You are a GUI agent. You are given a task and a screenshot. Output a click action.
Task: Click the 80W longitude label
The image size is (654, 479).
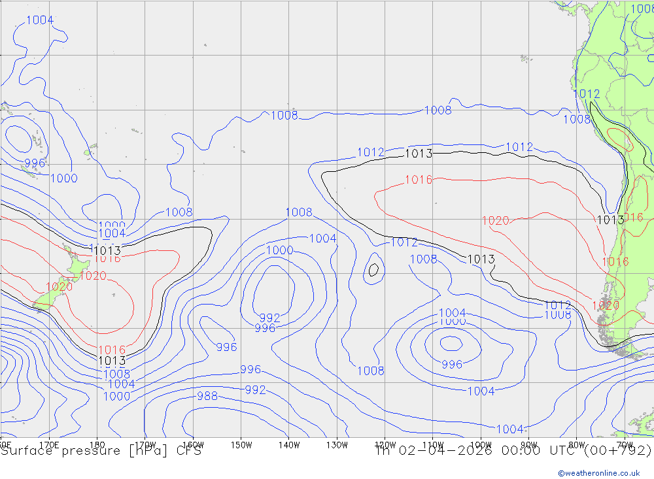pyautogui.click(x=577, y=445)
